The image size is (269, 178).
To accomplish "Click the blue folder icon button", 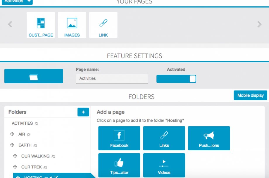I will 34,76.
